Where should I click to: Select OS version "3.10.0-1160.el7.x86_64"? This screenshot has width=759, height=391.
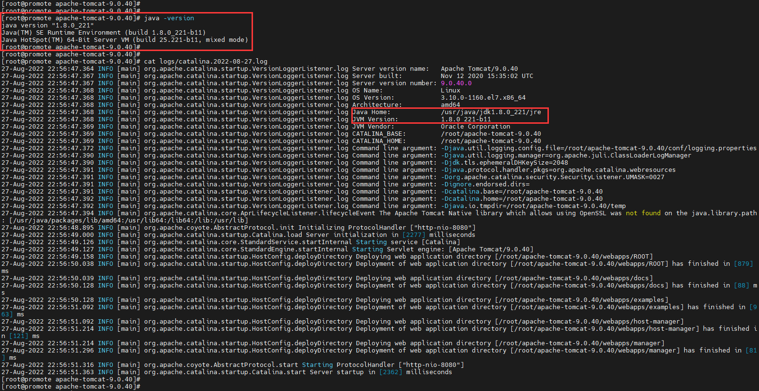pyautogui.click(x=483, y=98)
